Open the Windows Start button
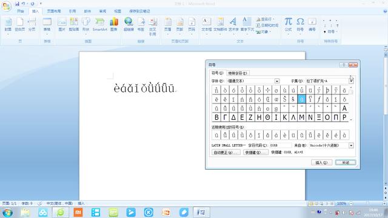Screen dimensions: 388x218 (x=7, y=213)
